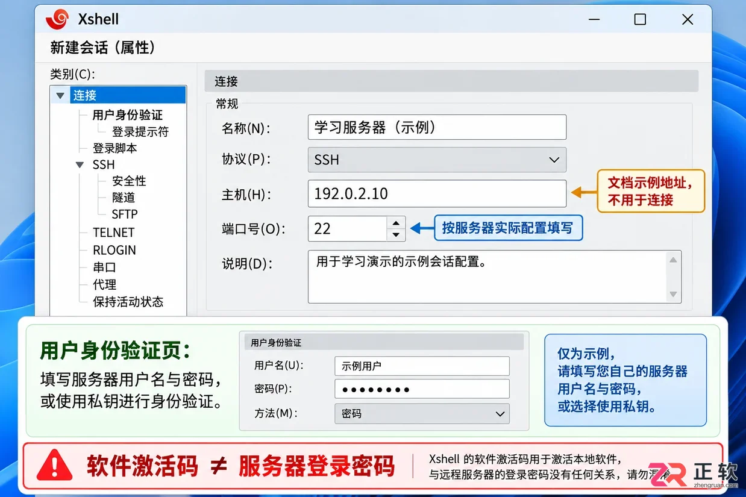Open the 安全性 settings item
746x497 pixels.
pyautogui.click(x=129, y=181)
